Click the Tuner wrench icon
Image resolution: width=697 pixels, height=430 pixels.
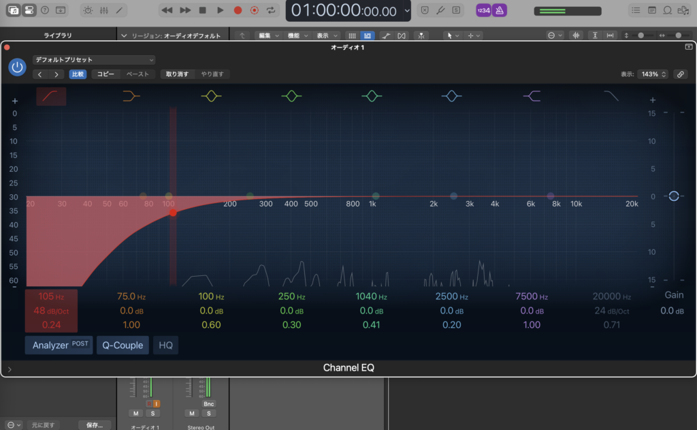point(440,10)
